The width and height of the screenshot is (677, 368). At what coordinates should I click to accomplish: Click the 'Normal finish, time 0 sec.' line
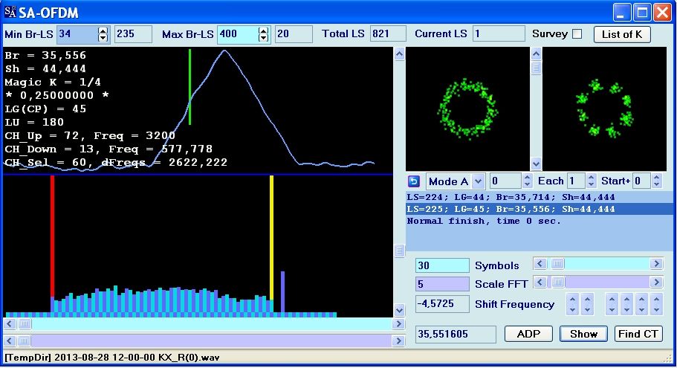[x=484, y=221]
